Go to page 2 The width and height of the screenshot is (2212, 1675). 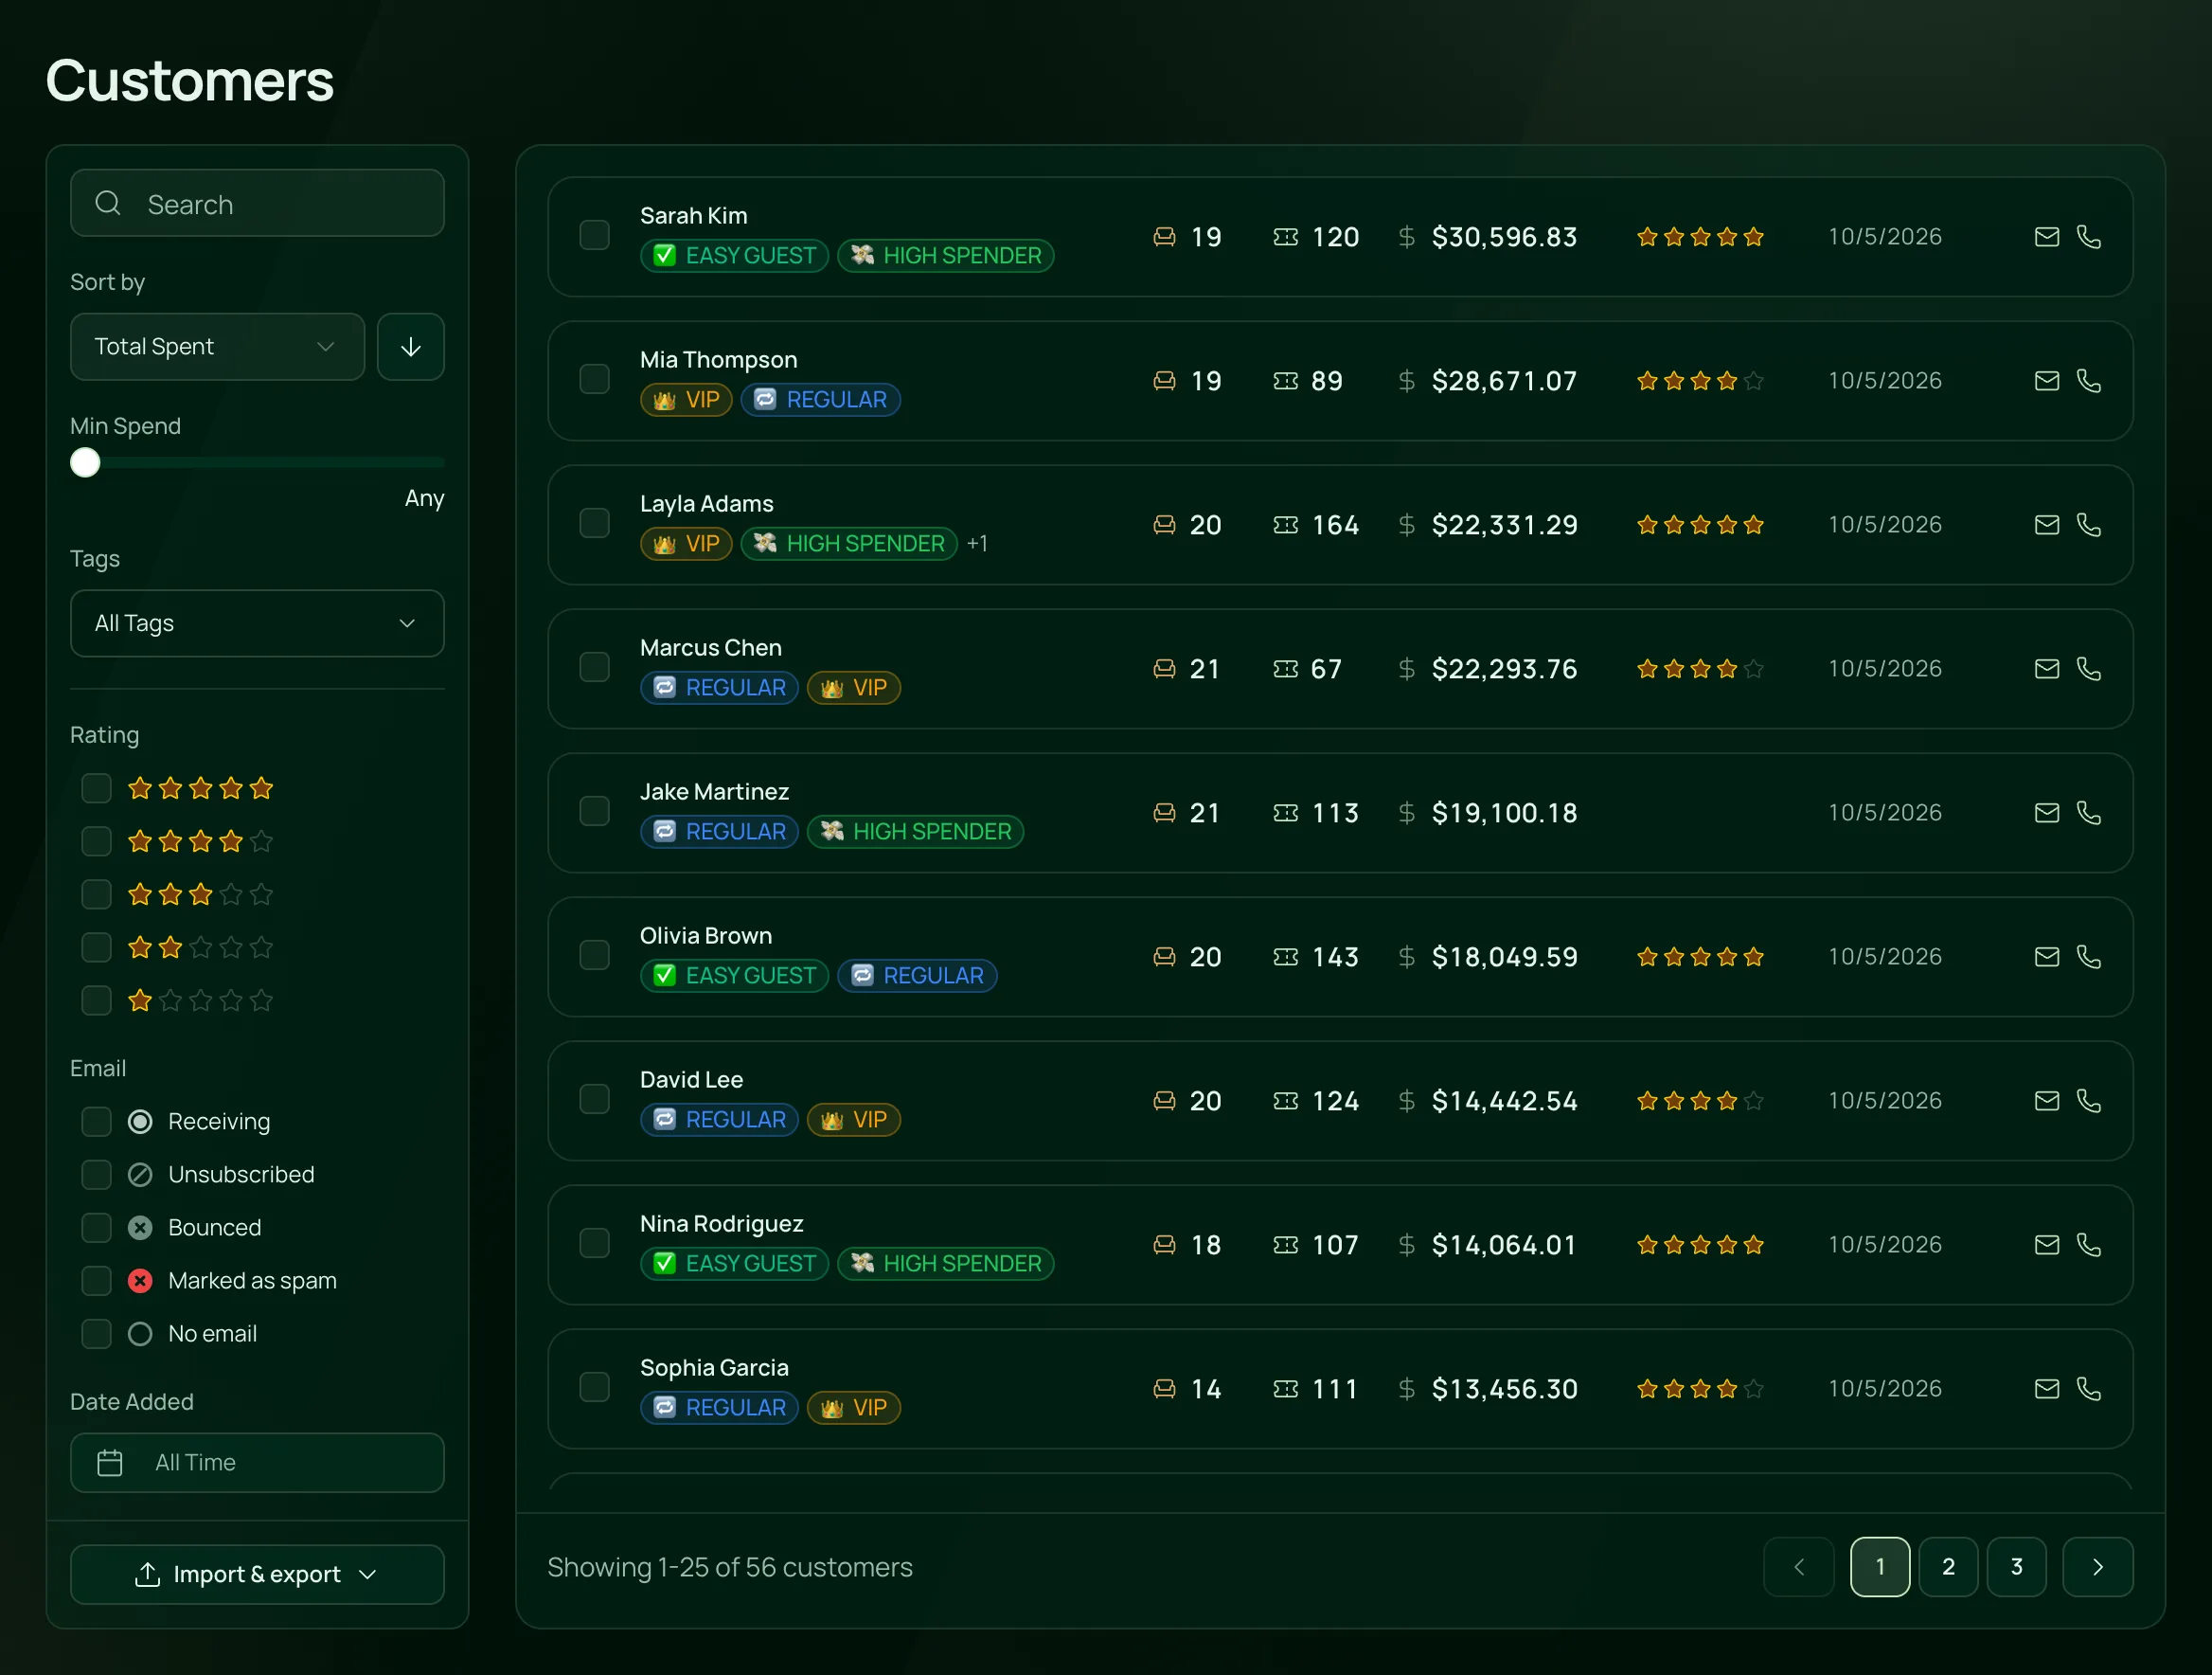(x=1947, y=1567)
